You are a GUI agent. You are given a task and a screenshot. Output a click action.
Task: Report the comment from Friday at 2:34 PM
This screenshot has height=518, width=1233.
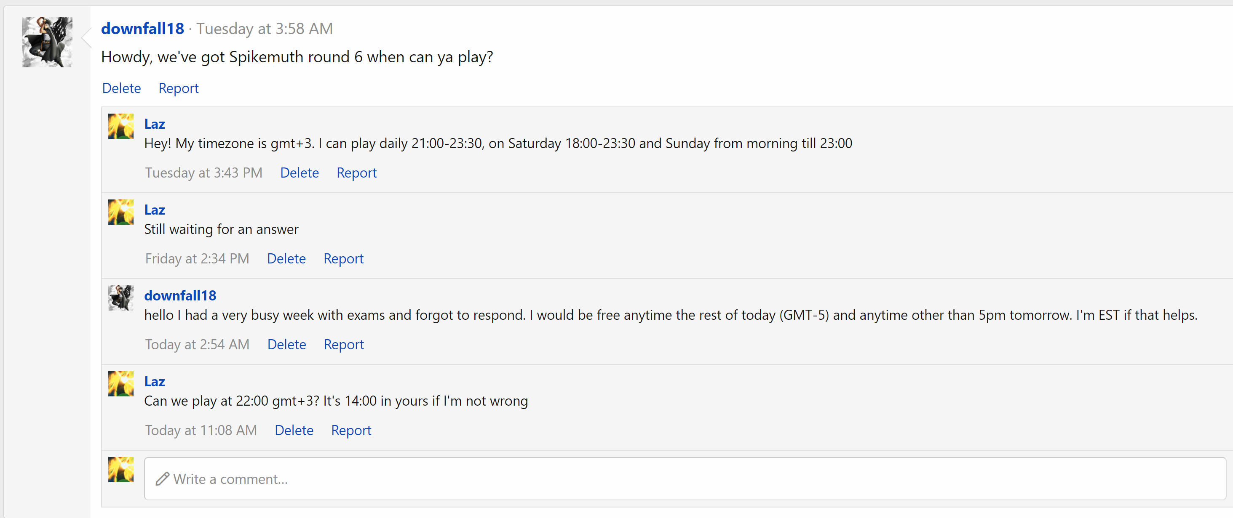tap(344, 258)
